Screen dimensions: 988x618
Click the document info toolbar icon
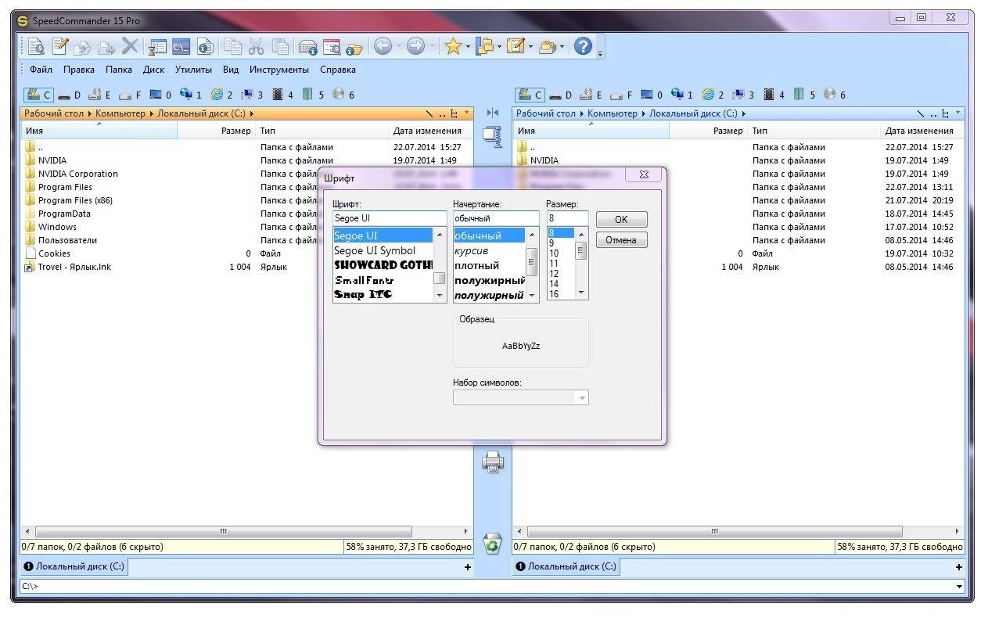click(x=205, y=47)
